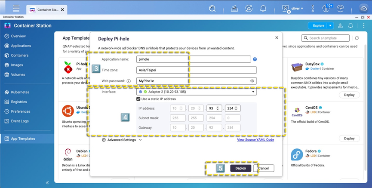
Task: Collapse the sidebar with double chevron icon
Action: tap(47, 182)
